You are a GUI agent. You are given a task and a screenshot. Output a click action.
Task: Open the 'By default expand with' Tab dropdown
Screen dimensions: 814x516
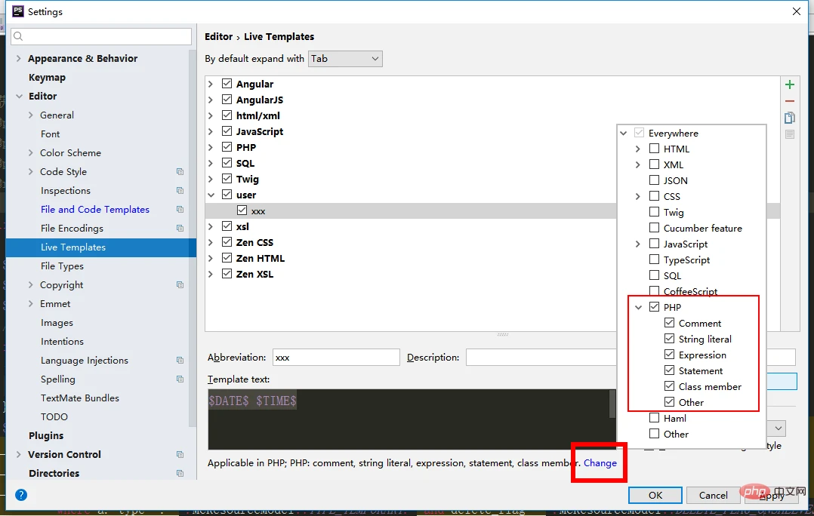click(345, 58)
